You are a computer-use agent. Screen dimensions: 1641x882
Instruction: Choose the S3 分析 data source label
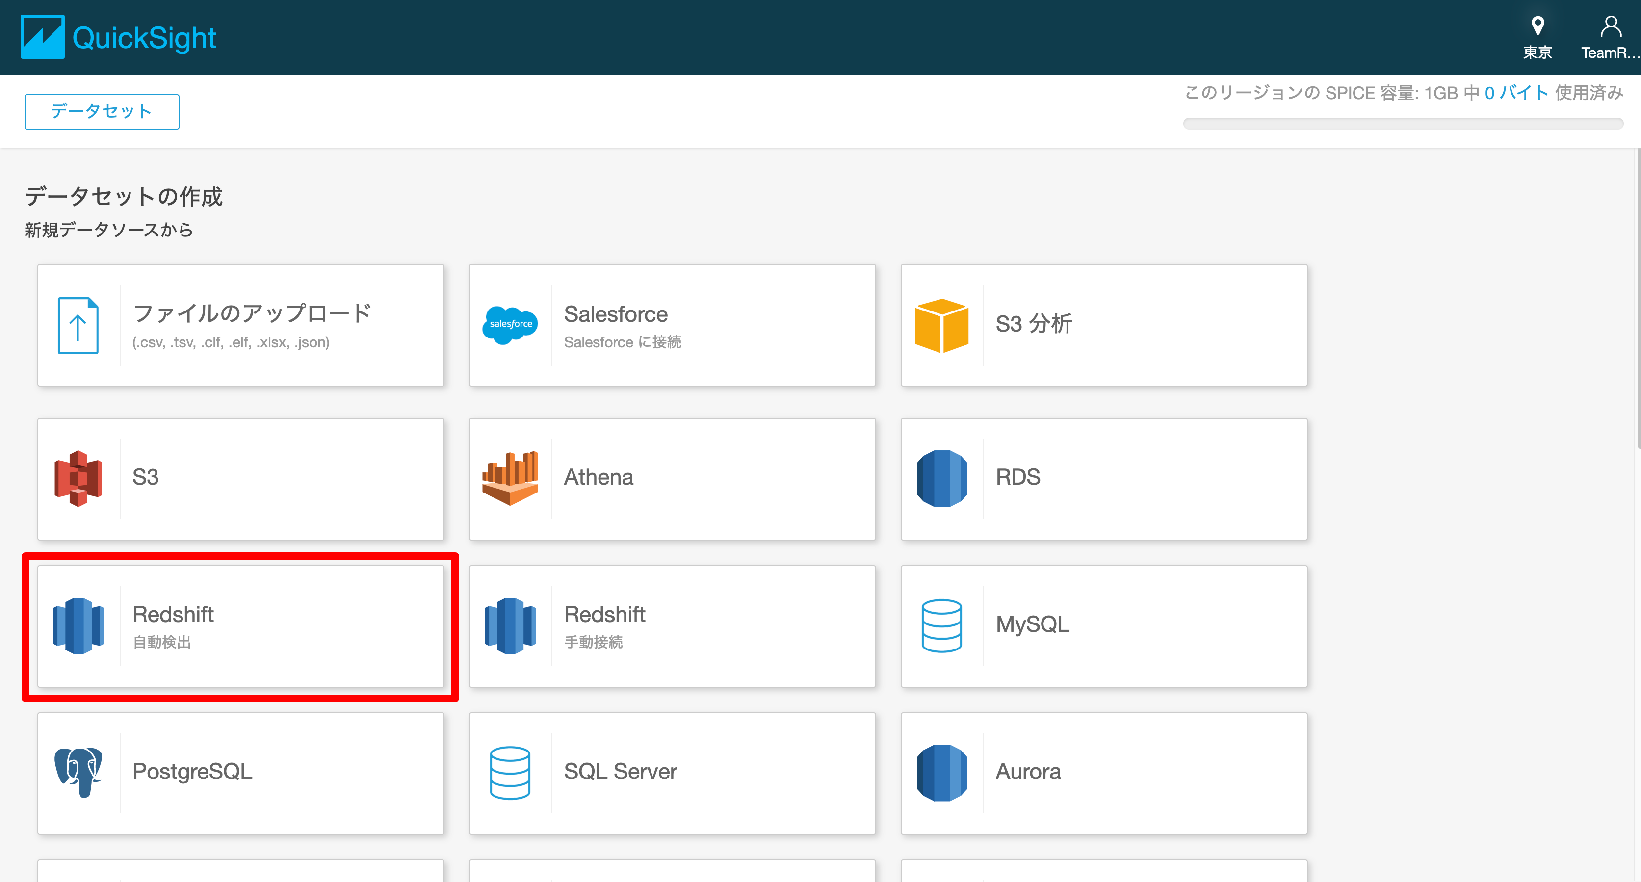(1033, 323)
